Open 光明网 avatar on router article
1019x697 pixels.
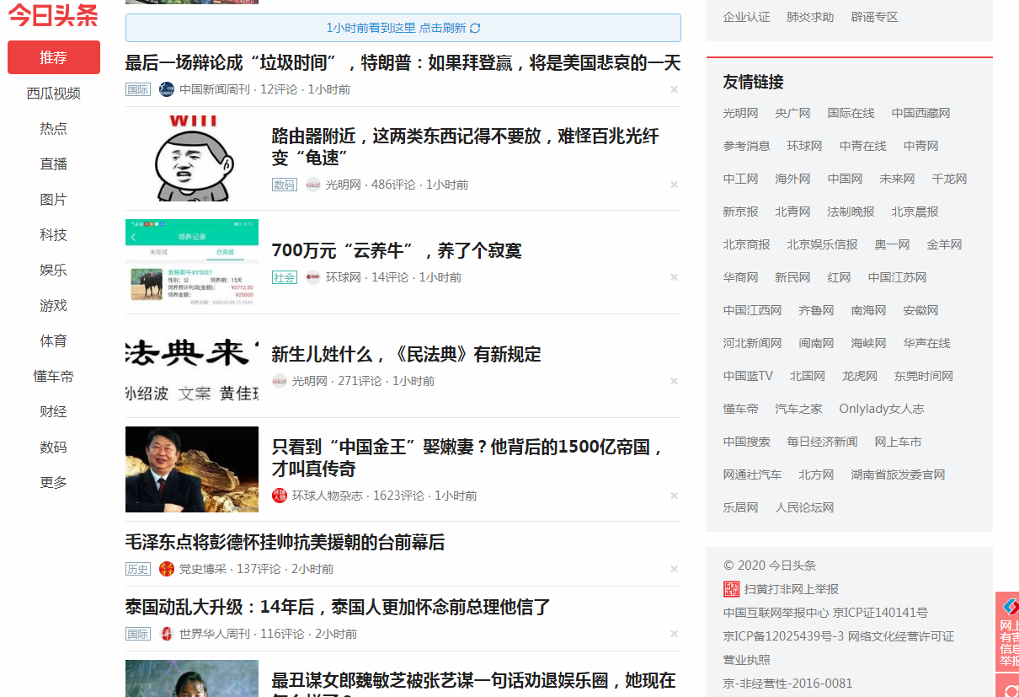click(x=313, y=185)
